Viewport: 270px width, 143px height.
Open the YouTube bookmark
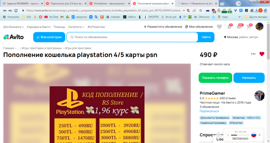coord(51,17)
